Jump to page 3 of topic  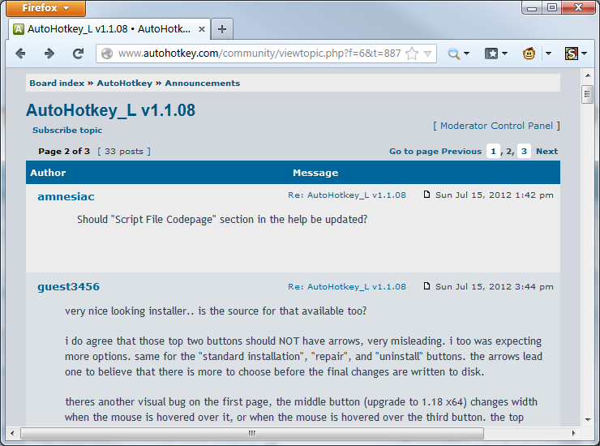(524, 151)
